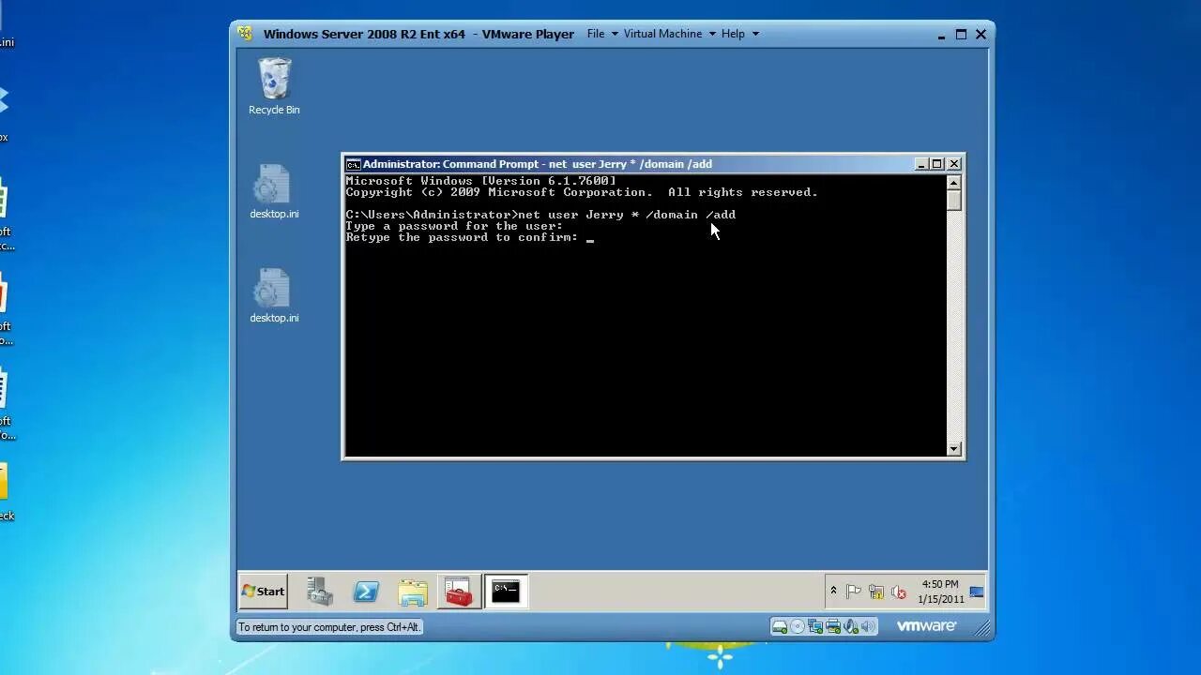The image size is (1201, 675).
Task: Show hidden tray icons chevron
Action: pyautogui.click(x=833, y=592)
